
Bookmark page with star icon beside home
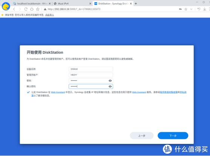click(38, 9)
